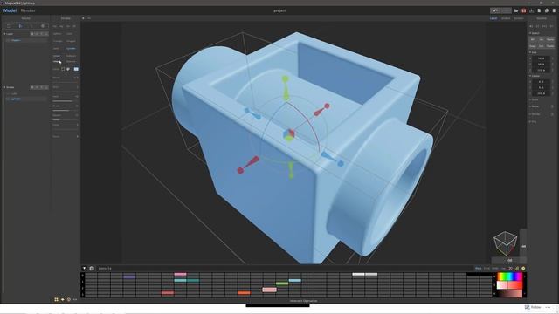The image size is (559, 314).
Task: Open the more options ellipsis at bottom right
Action: point(548,307)
